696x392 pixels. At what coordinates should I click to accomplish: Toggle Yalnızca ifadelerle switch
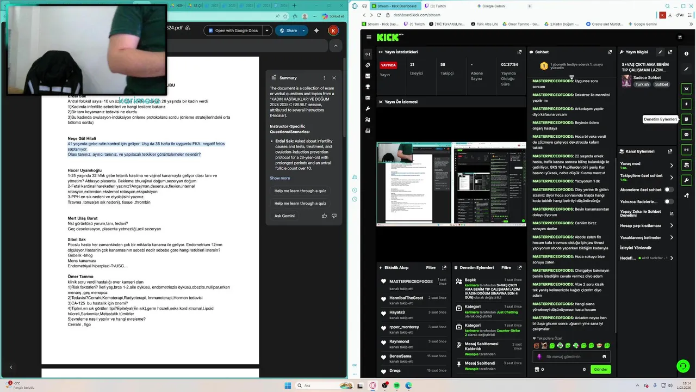pos(668,201)
